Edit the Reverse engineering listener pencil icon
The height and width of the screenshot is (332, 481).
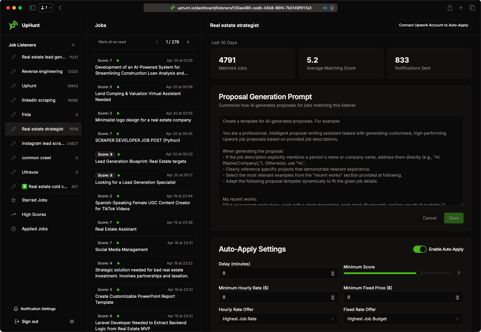tap(13, 71)
